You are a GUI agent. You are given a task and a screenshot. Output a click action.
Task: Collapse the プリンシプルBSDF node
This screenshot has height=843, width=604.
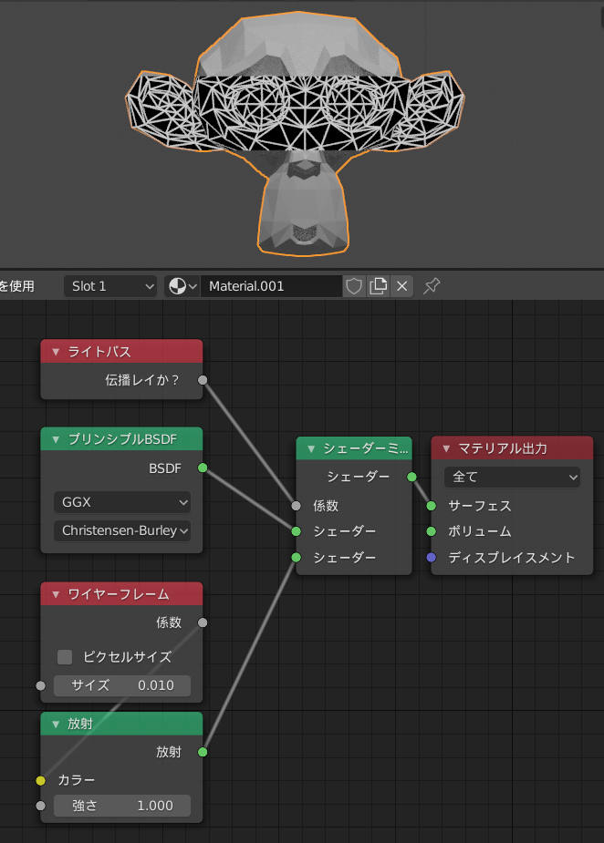tap(56, 440)
